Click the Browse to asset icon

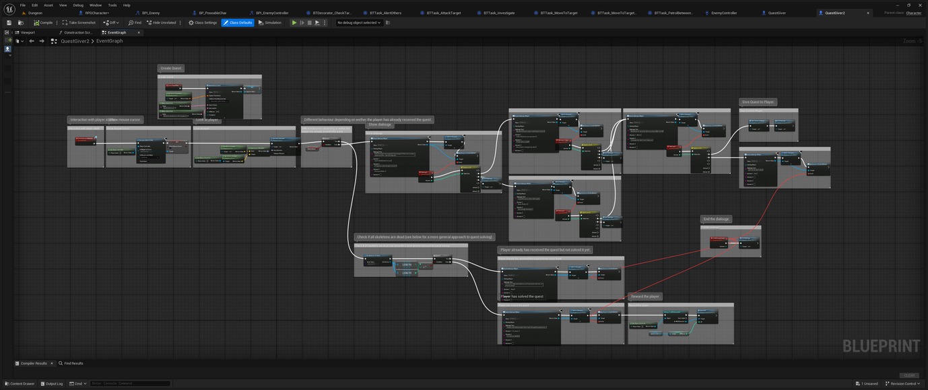click(x=20, y=23)
